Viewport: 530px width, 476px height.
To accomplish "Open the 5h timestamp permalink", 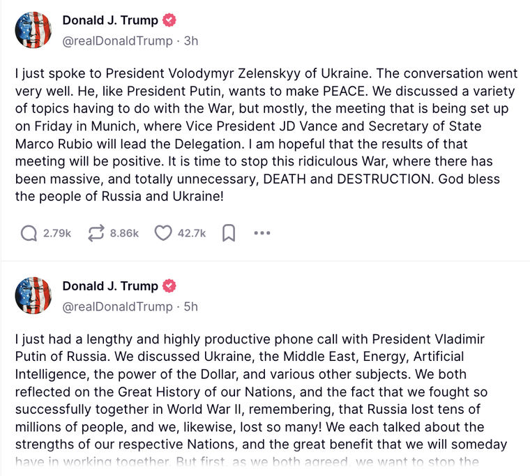I will pyautogui.click(x=190, y=307).
